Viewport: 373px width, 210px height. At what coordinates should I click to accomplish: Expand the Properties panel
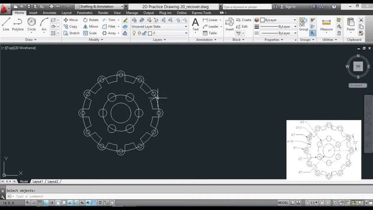pyautogui.click(x=274, y=40)
